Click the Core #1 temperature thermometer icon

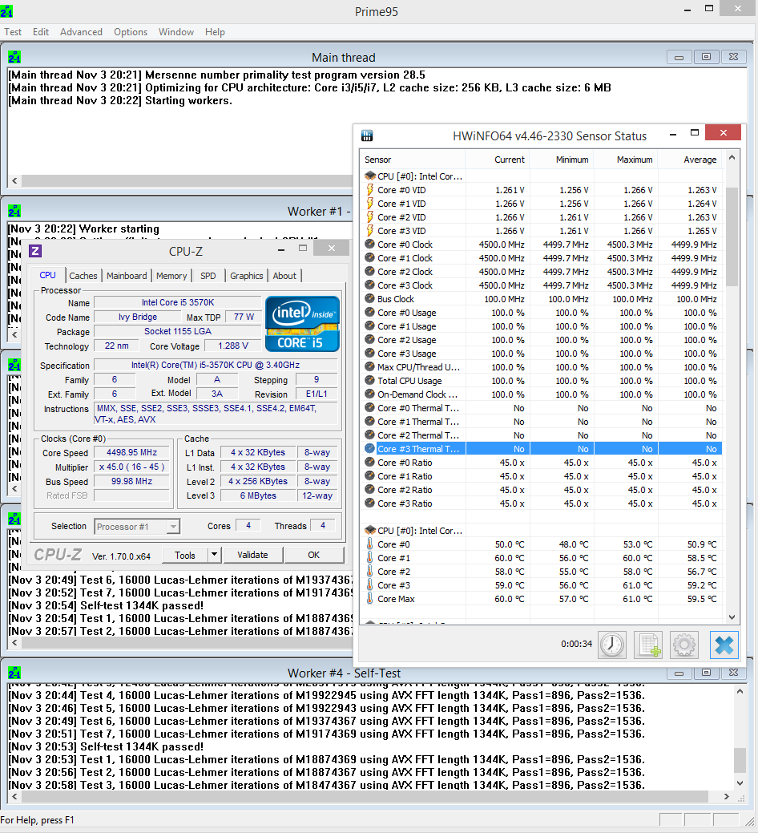click(x=370, y=557)
